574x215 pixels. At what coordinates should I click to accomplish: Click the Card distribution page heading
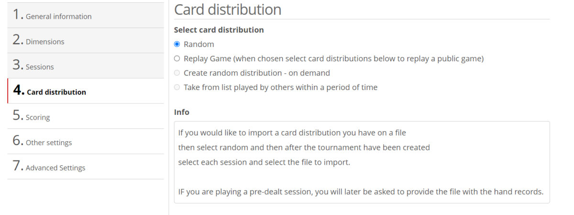pos(227,10)
